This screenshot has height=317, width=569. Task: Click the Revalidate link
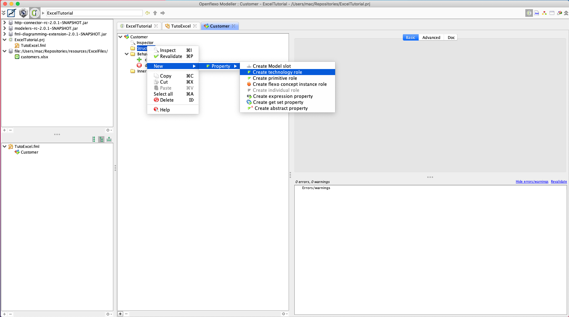tap(559, 181)
